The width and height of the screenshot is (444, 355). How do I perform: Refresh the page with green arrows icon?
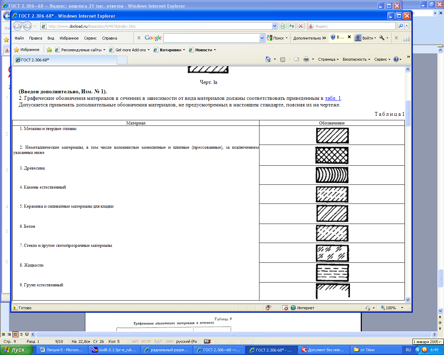tap(292, 26)
